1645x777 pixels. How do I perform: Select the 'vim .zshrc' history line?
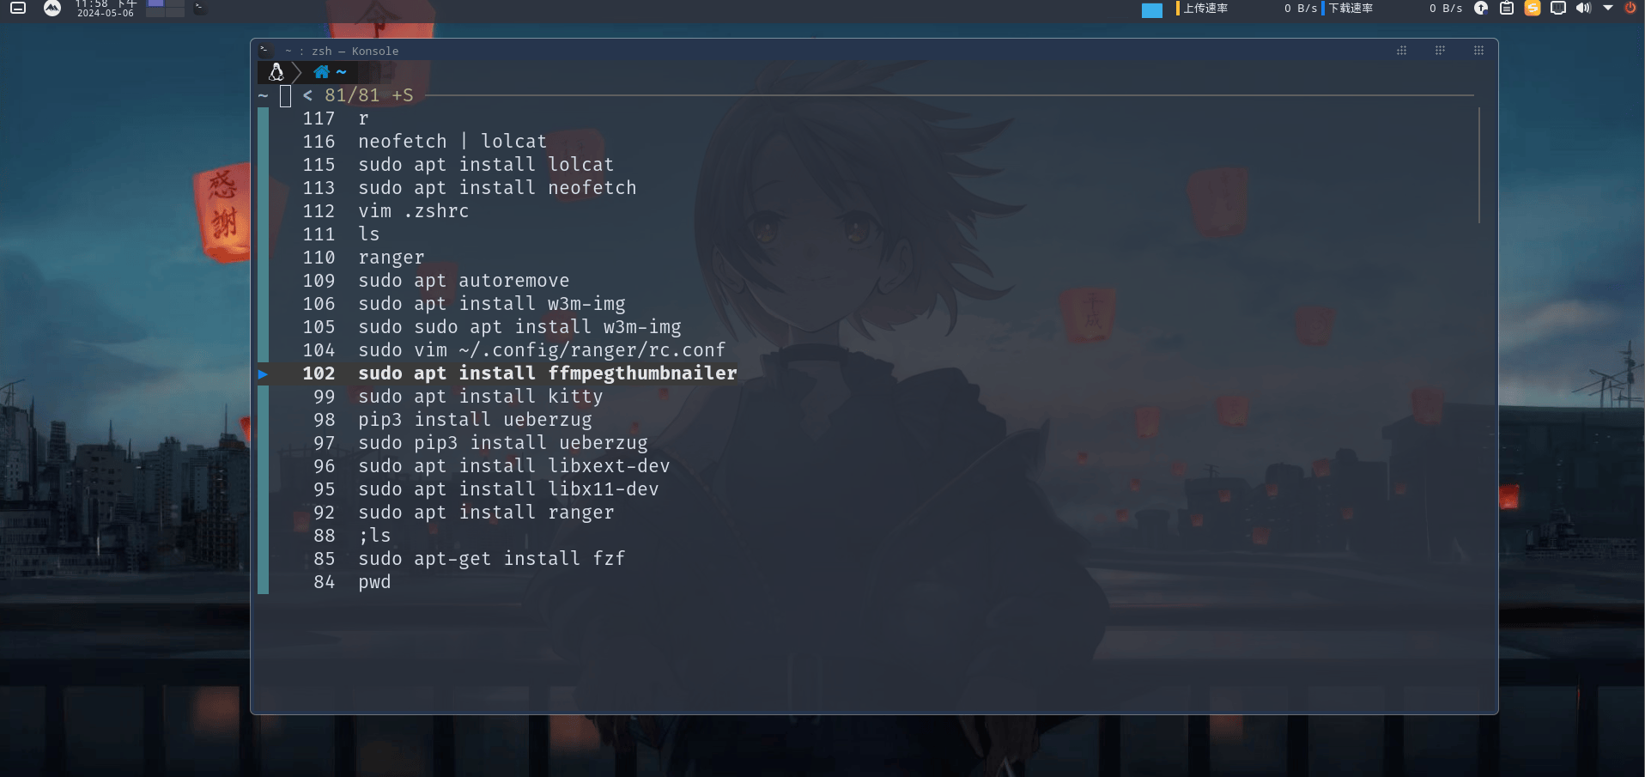[413, 211]
